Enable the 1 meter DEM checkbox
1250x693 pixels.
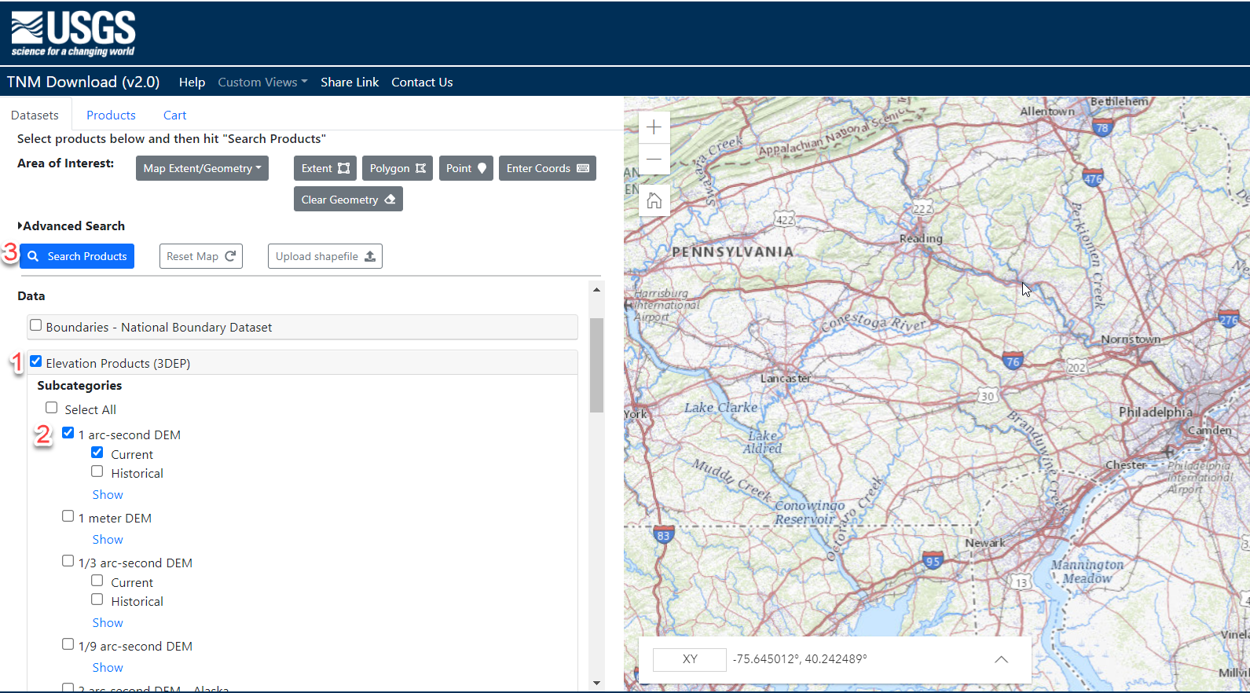point(68,516)
